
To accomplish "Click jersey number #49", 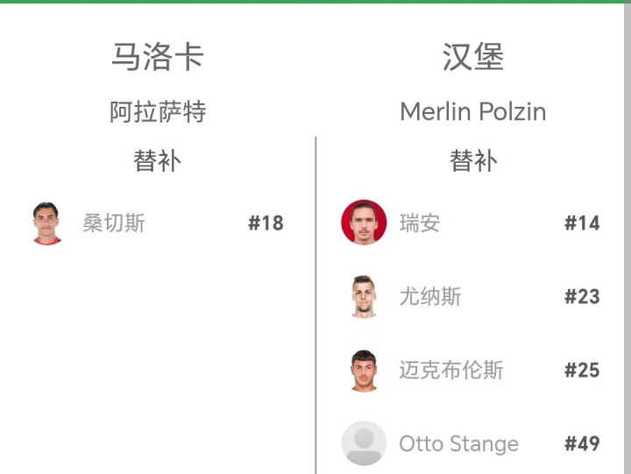I will (x=582, y=444).
